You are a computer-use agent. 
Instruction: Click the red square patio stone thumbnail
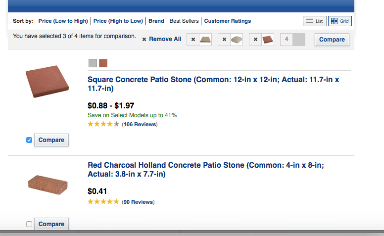(x=48, y=82)
